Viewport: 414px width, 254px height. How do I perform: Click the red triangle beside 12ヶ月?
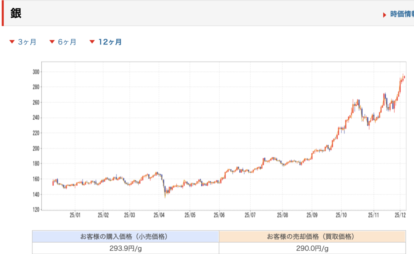(x=92, y=42)
